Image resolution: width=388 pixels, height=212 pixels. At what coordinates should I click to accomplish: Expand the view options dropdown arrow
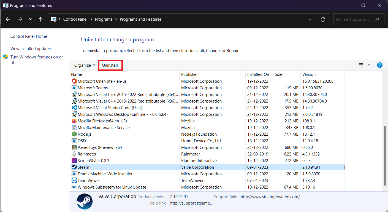(x=369, y=65)
